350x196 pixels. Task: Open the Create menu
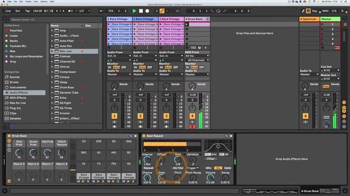pos(28,1)
